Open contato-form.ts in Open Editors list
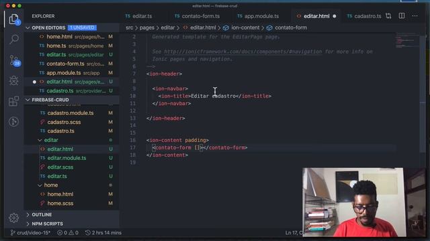 pos(72,64)
